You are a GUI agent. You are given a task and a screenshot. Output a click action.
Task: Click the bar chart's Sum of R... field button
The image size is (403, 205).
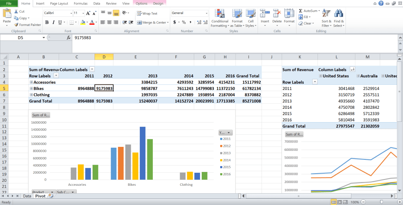tap(41, 115)
